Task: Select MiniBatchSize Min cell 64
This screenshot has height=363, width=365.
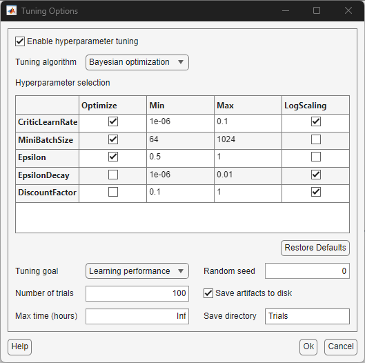Action: point(180,141)
